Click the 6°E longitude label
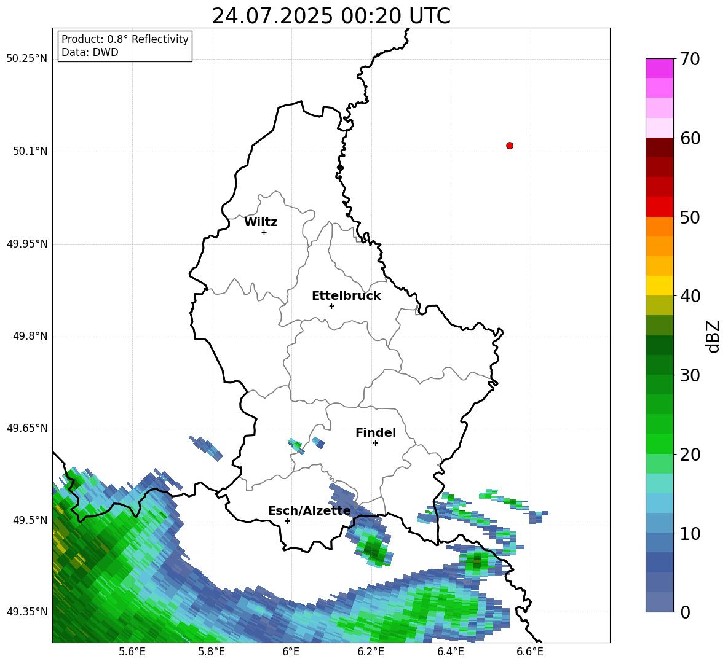728x664 pixels. (x=291, y=652)
